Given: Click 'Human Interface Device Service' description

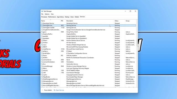Looking at the screenshot, I should [76, 40].
